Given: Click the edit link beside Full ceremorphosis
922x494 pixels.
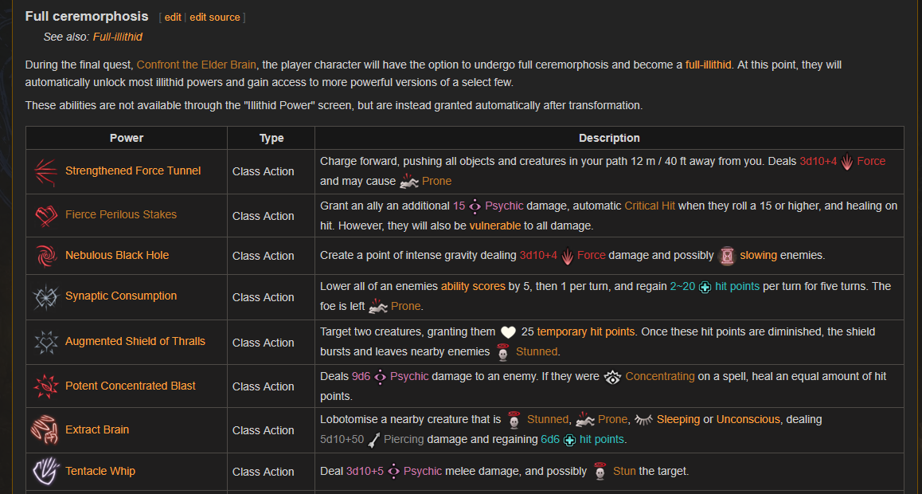Looking at the screenshot, I should click(172, 18).
